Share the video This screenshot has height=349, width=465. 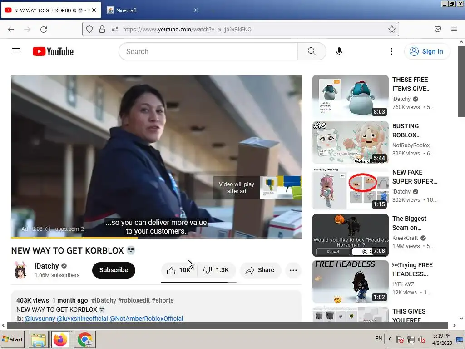260,270
